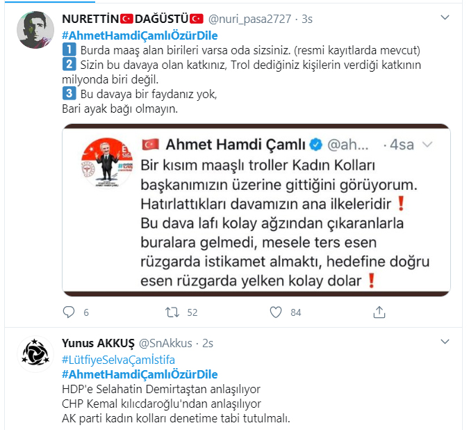Open NURETTİN DAĞÜSTÜ display name
Viewport: 469px width, 430px height.
tap(133, 19)
